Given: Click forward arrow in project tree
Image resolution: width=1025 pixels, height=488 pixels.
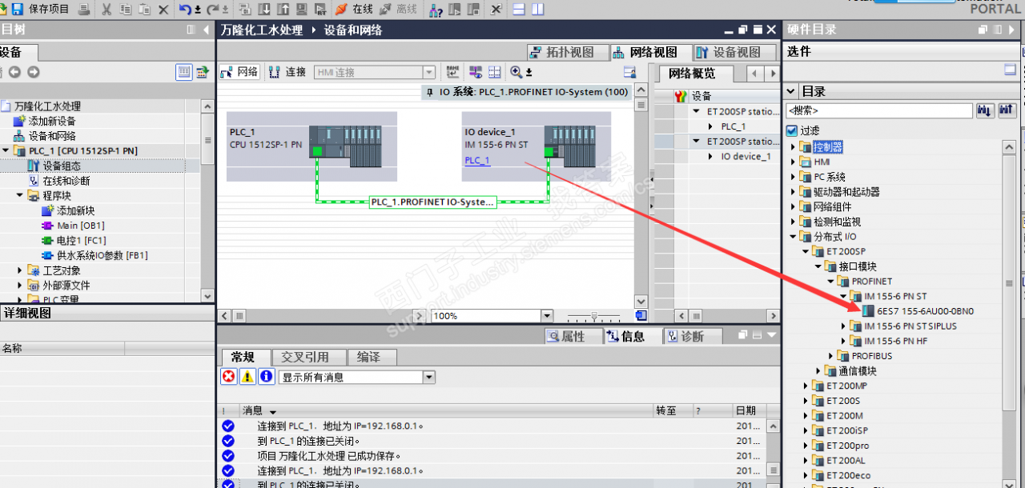Looking at the screenshot, I should [x=33, y=72].
